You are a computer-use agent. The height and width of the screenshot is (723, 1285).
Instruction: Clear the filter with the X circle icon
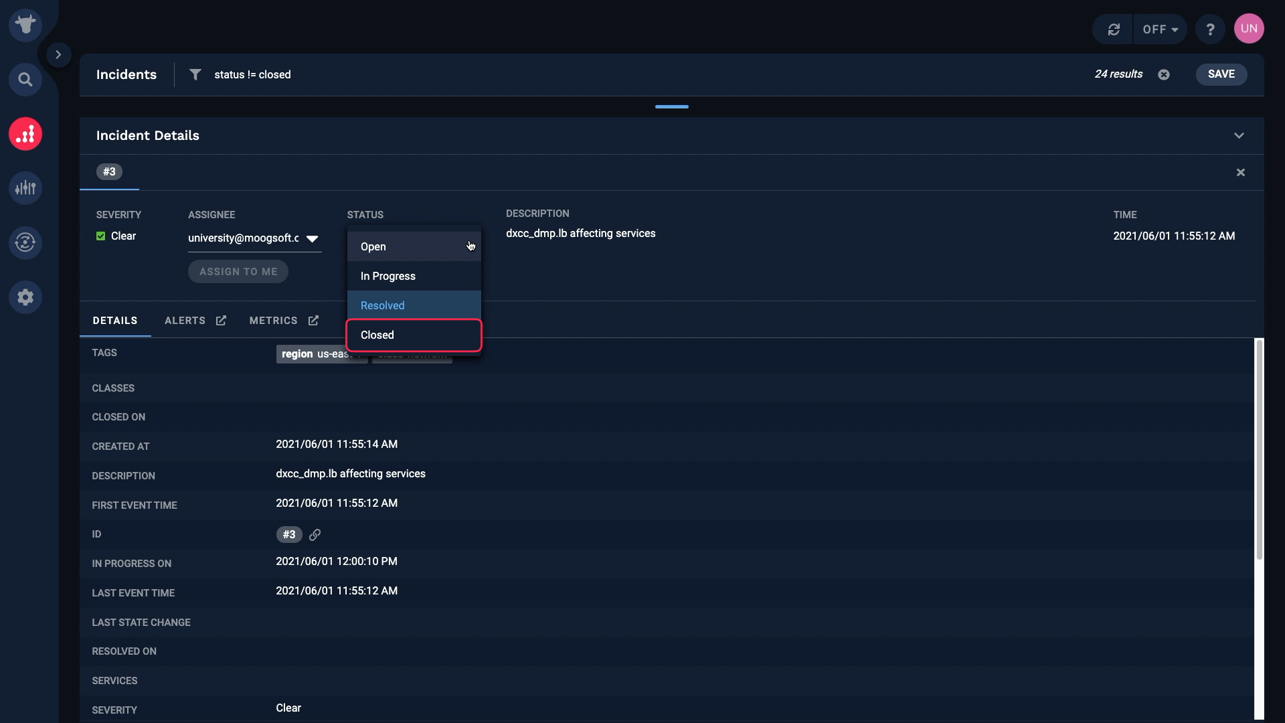click(1164, 74)
